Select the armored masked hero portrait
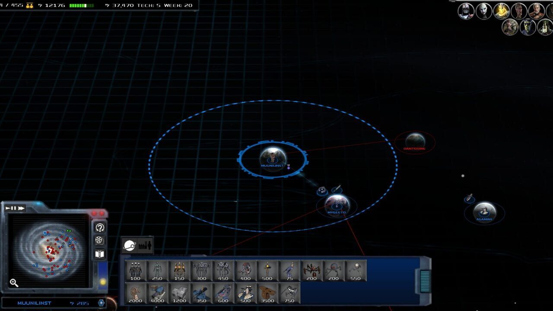 point(466,11)
